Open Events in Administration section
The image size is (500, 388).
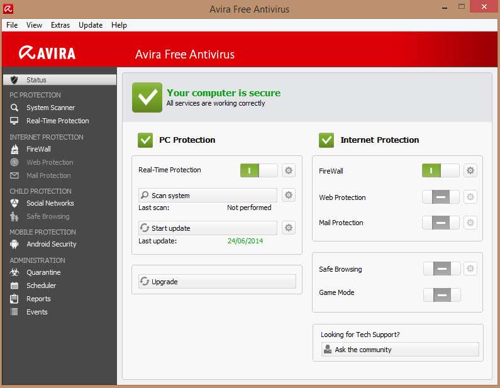(36, 312)
